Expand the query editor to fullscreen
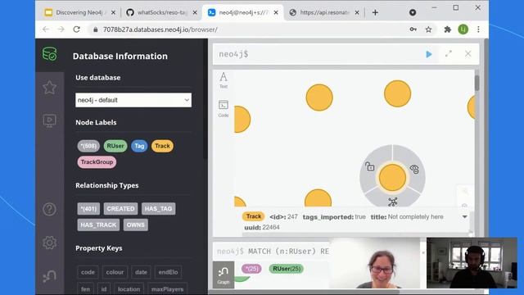The height and width of the screenshot is (295, 524). point(448,54)
